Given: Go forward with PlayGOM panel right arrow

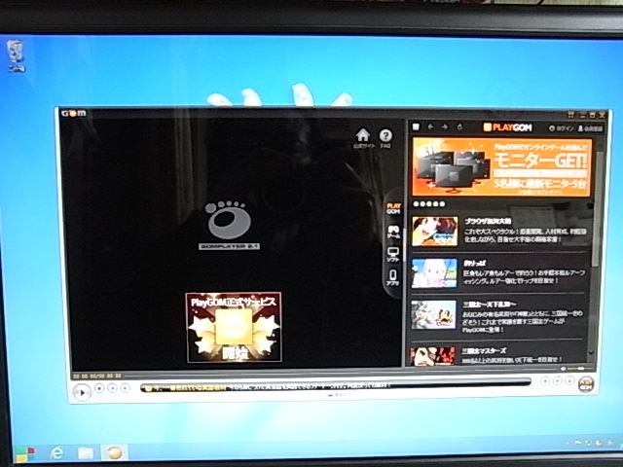Looking at the screenshot, I should (445, 127).
